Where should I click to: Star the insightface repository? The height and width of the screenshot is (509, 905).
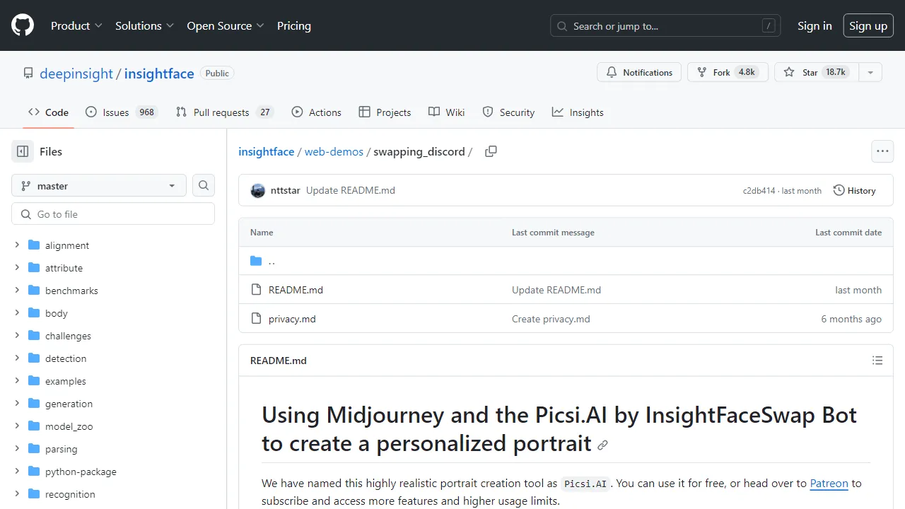click(817, 72)
